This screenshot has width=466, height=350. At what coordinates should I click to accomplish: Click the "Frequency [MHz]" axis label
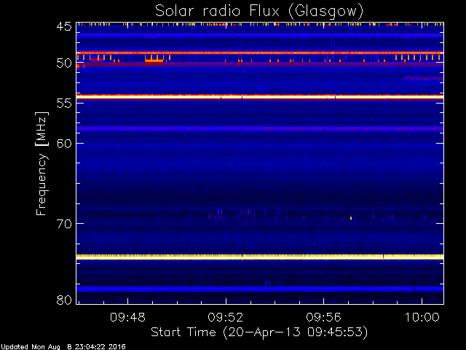click(x=42, y=163)
